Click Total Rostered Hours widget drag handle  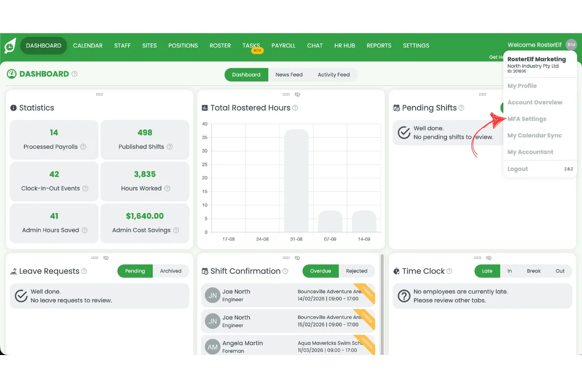click(286, 95)
